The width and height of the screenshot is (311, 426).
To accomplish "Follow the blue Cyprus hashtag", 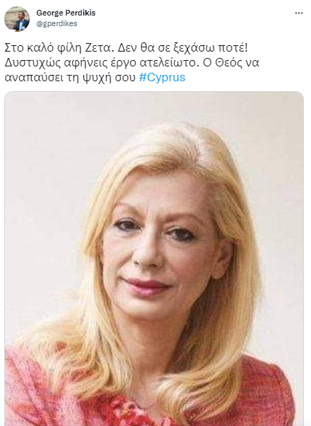I will 163,78.
